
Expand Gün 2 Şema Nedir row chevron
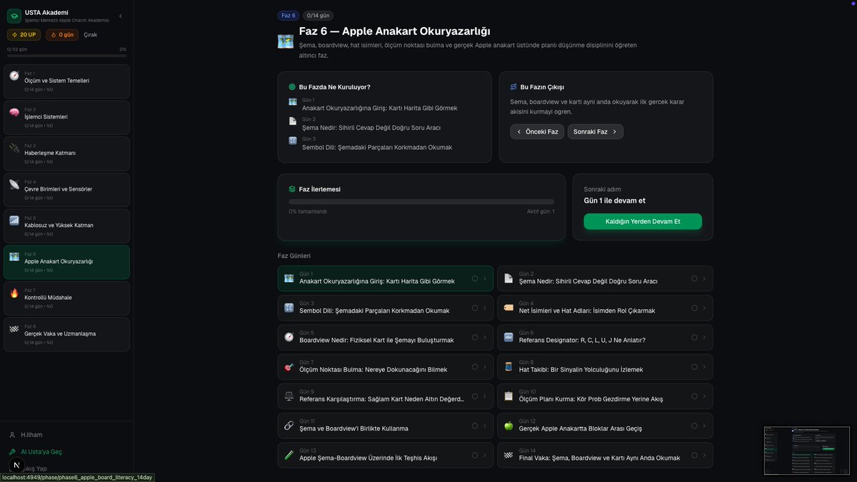(704, 278)
